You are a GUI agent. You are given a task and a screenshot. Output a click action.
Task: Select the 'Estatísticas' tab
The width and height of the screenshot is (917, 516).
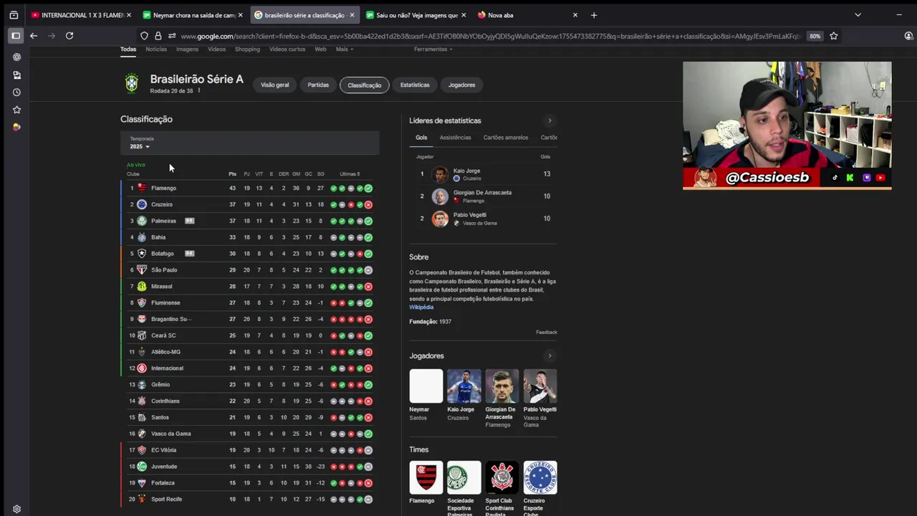[415, 85]
